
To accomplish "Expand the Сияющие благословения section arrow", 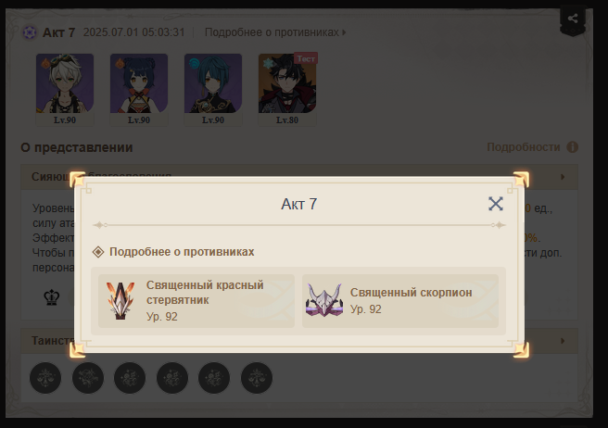I will 563,177.
